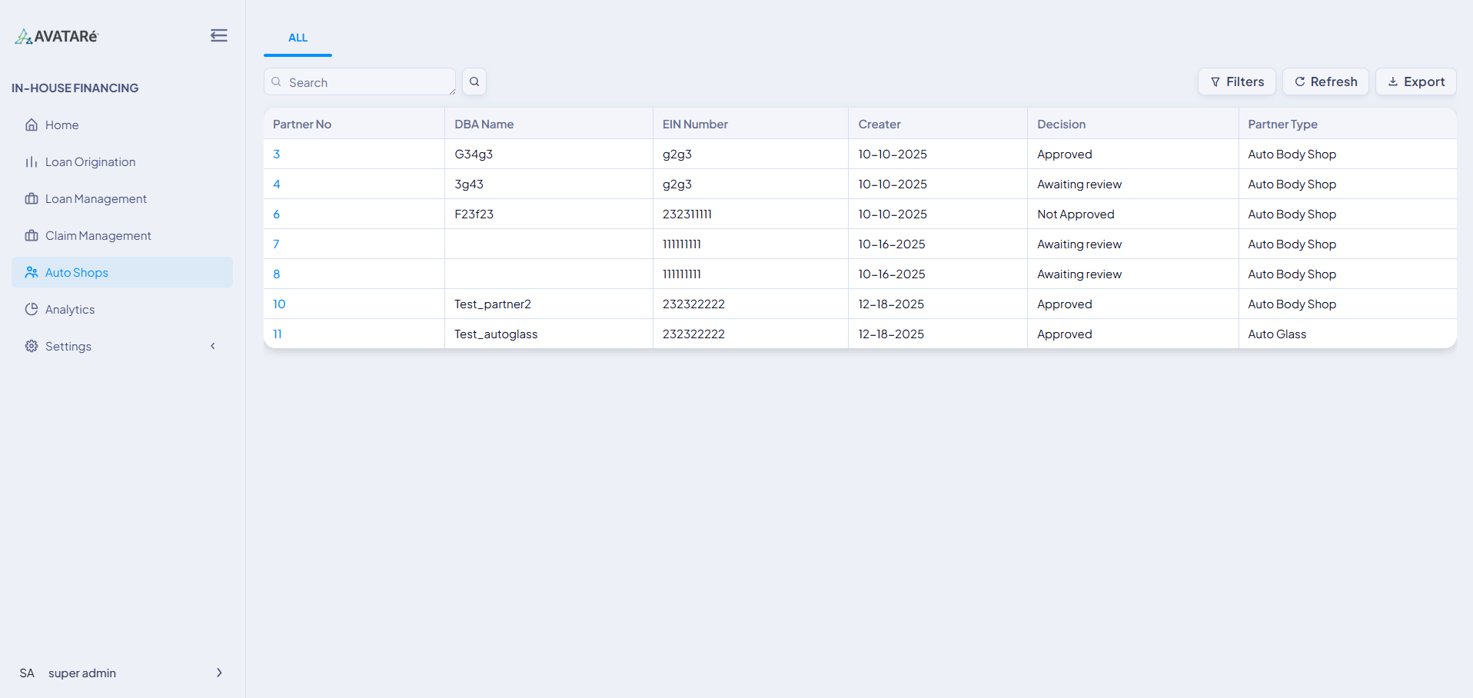Click the Refresh button

(x=1325, y=81)
